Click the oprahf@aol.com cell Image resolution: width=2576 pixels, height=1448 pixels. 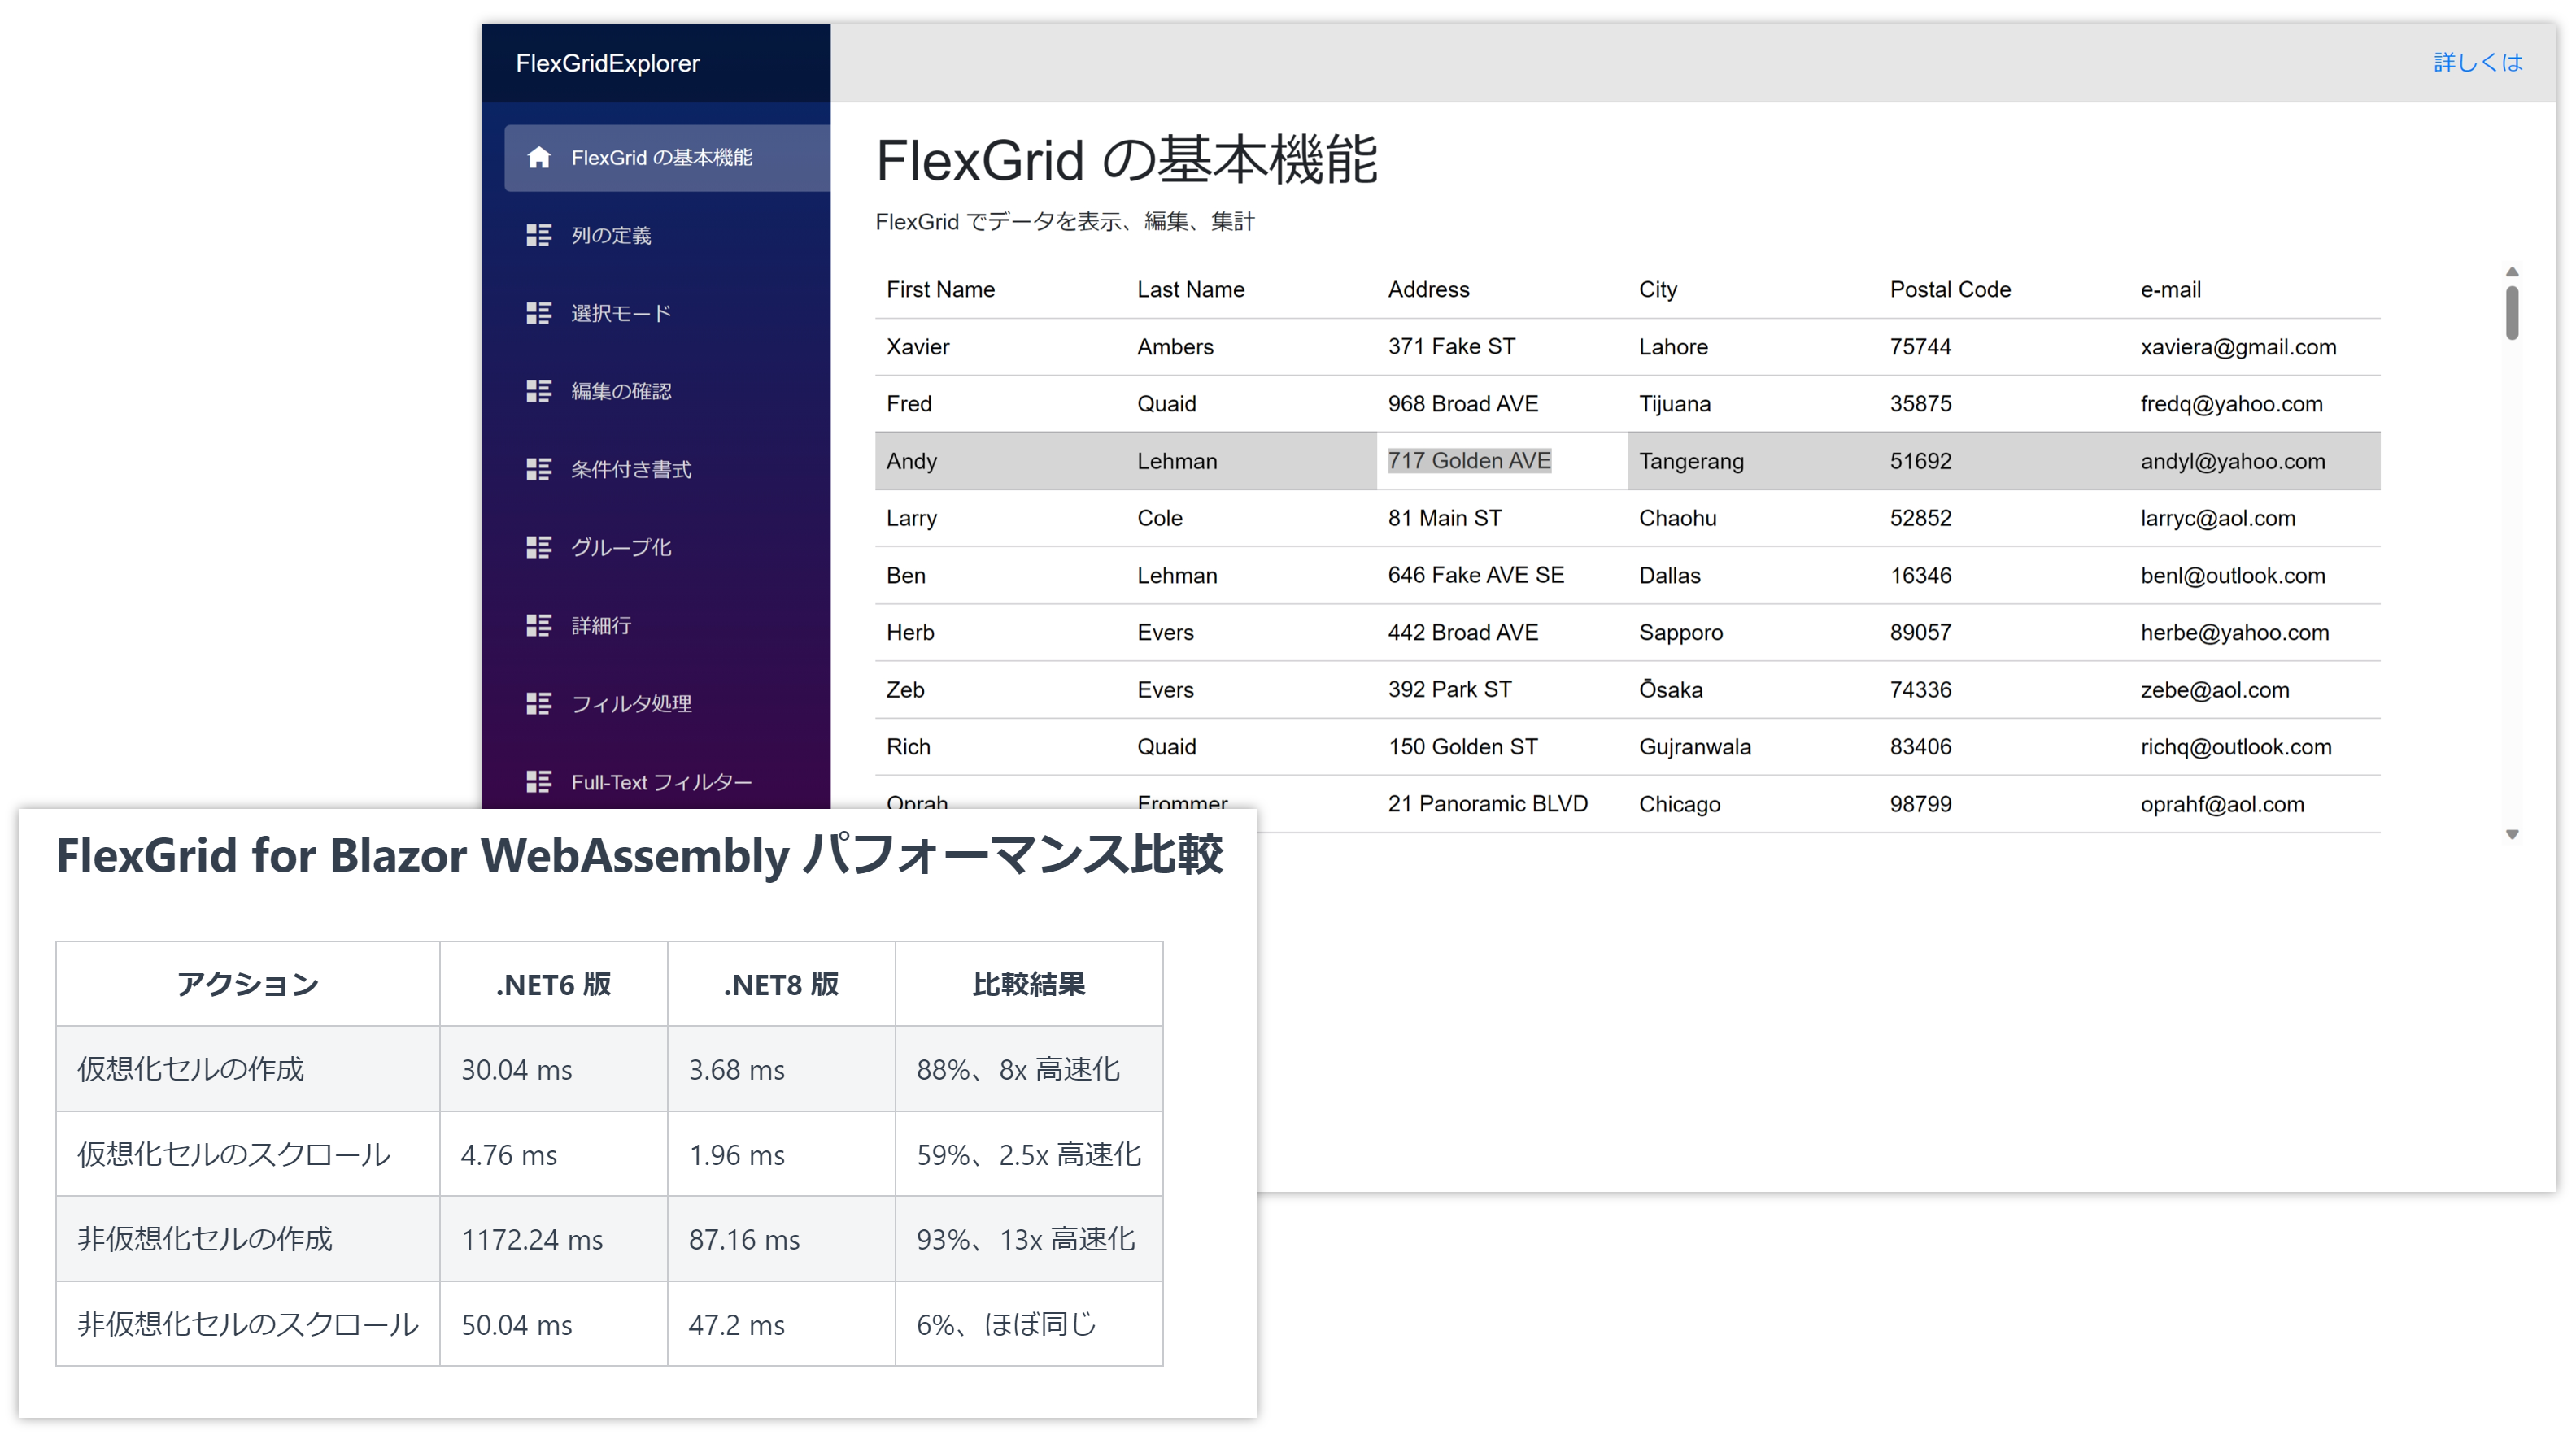2255,803
